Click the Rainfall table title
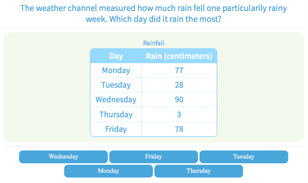 (x=153, y=43)
